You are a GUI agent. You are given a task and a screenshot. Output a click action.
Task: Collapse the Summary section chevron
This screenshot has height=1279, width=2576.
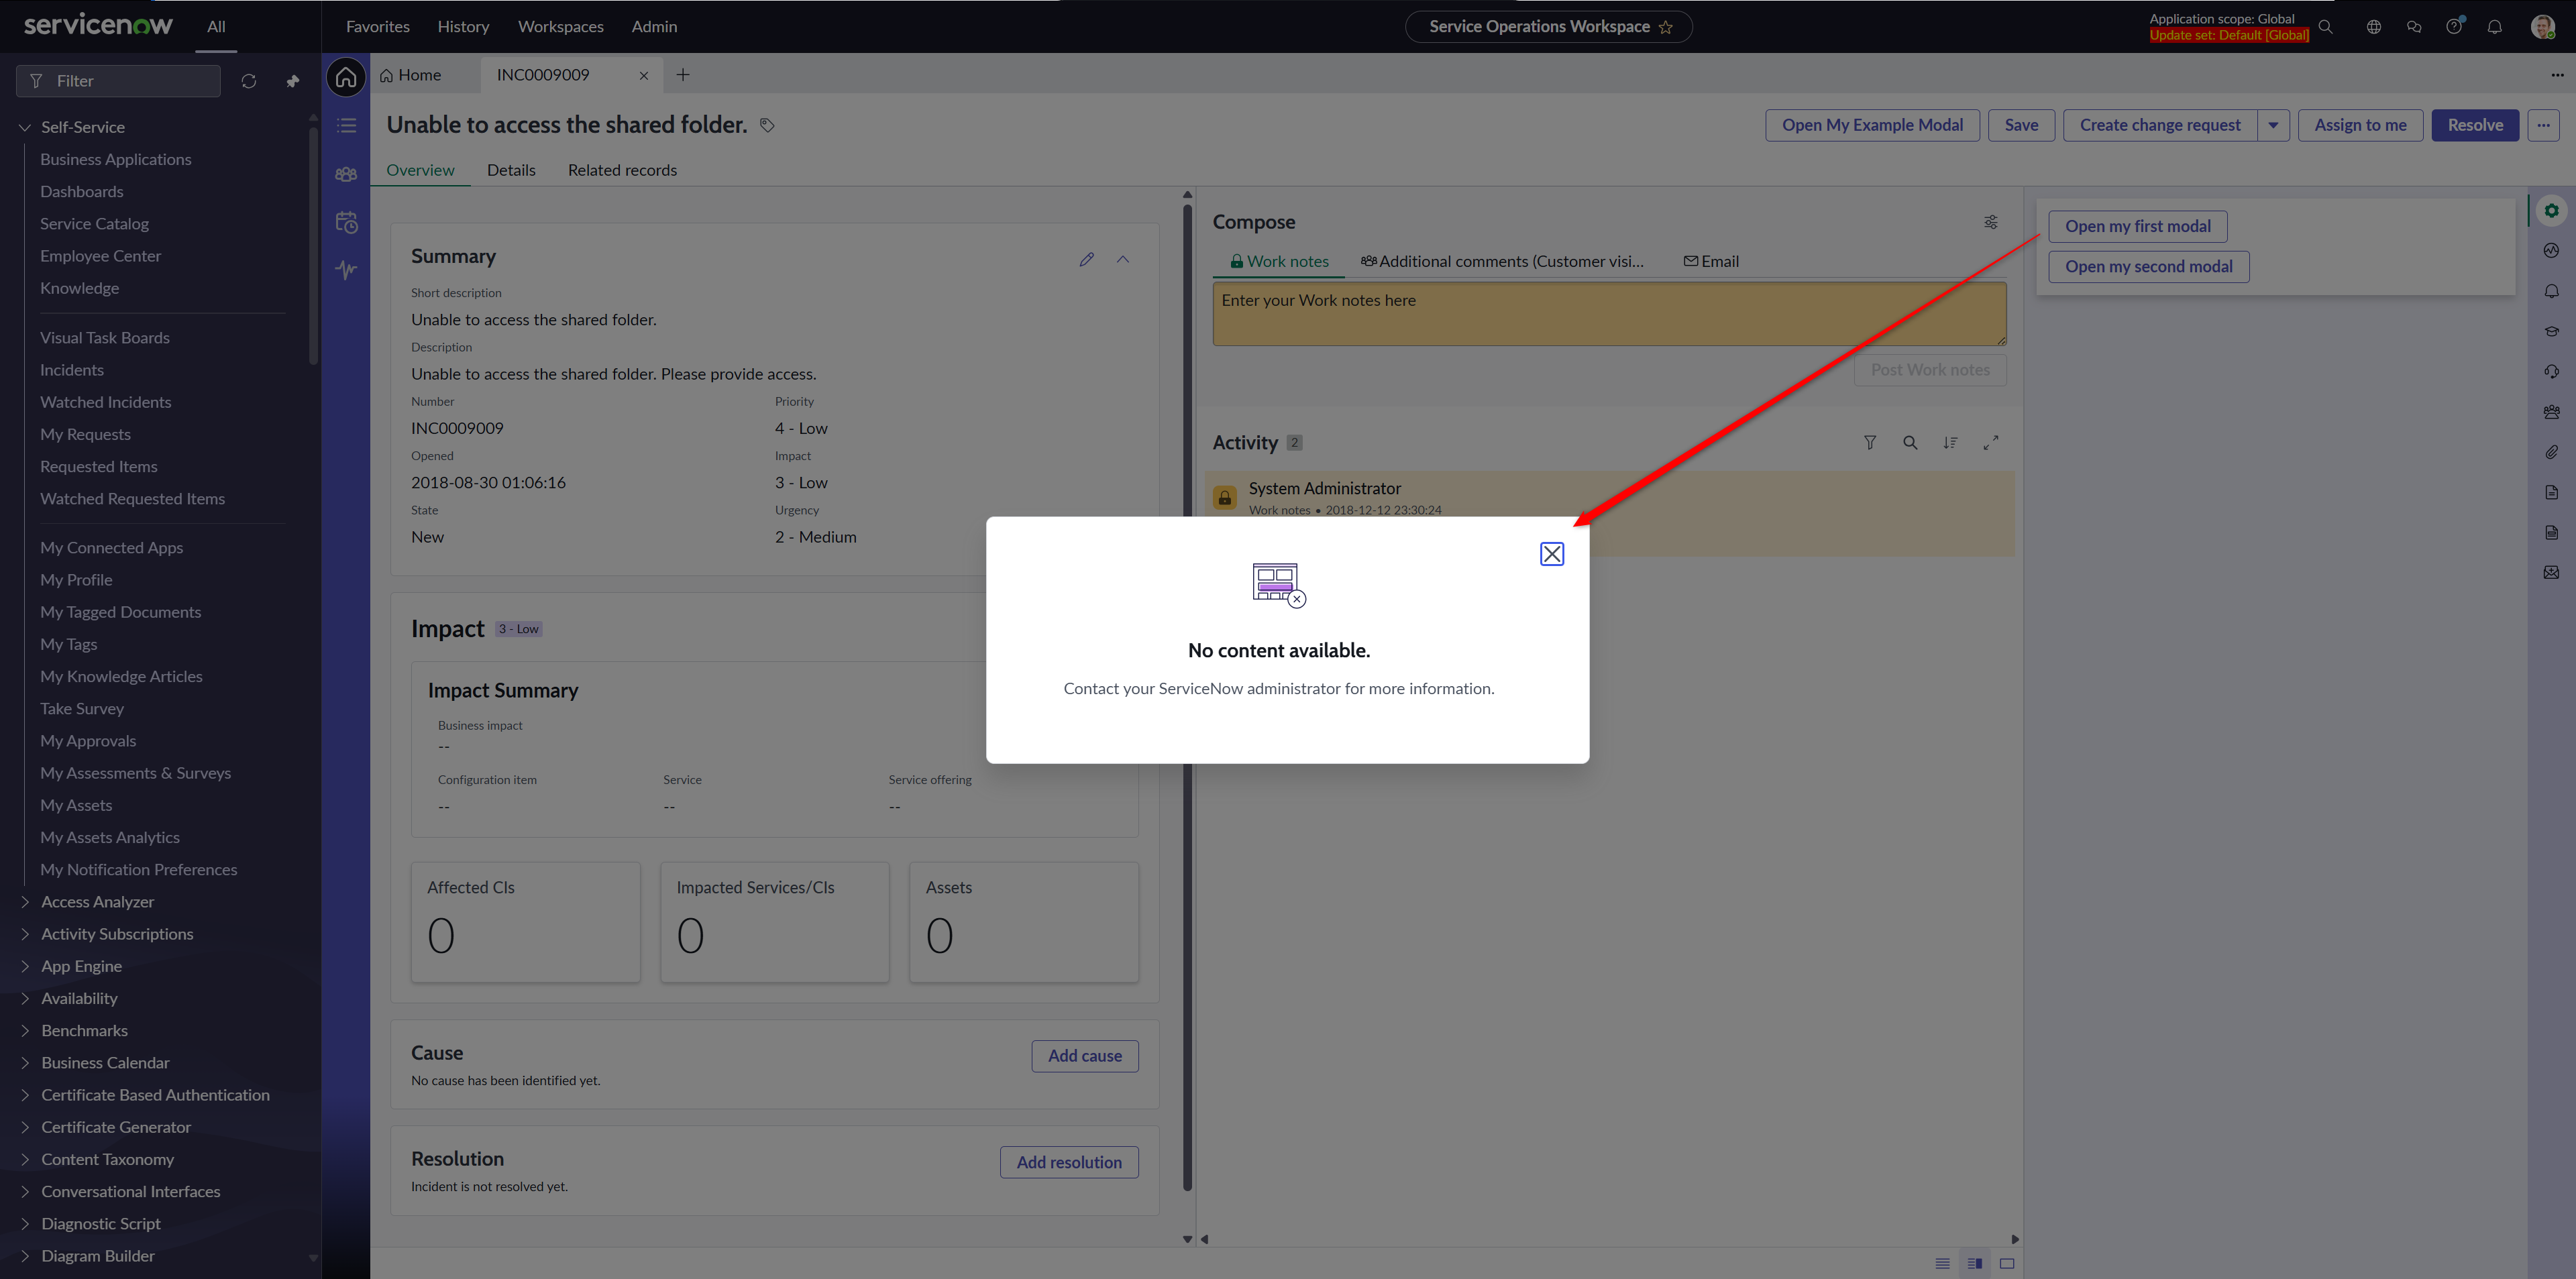pyautogui.click(x=1122, y=259)
